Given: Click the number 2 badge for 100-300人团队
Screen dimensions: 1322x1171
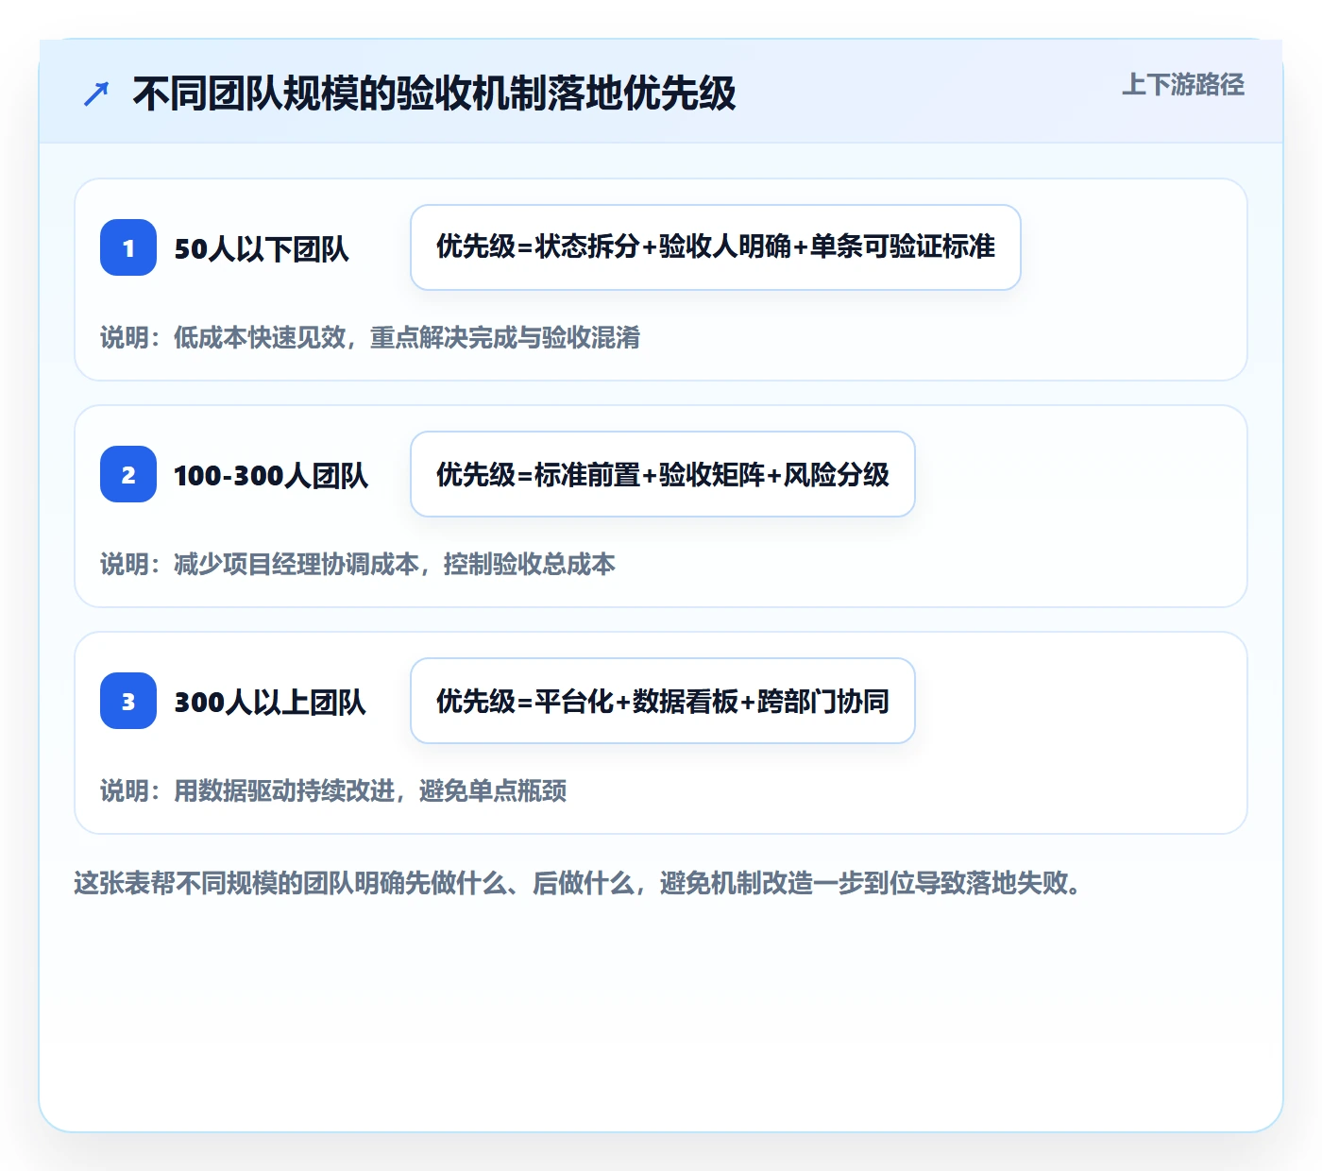Looking at the screenshot, I should tap(128, 474).
